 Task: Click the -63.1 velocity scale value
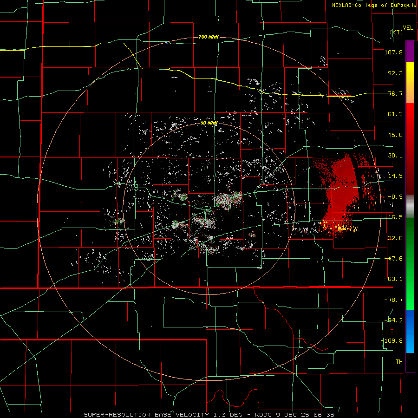click(x=393, y=279)
